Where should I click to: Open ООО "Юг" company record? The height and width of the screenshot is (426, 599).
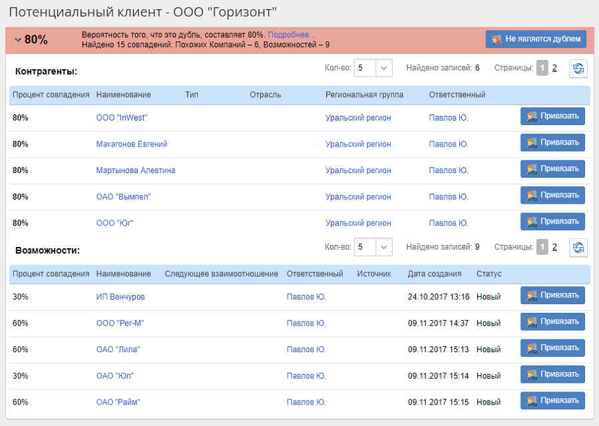(115, 223)
